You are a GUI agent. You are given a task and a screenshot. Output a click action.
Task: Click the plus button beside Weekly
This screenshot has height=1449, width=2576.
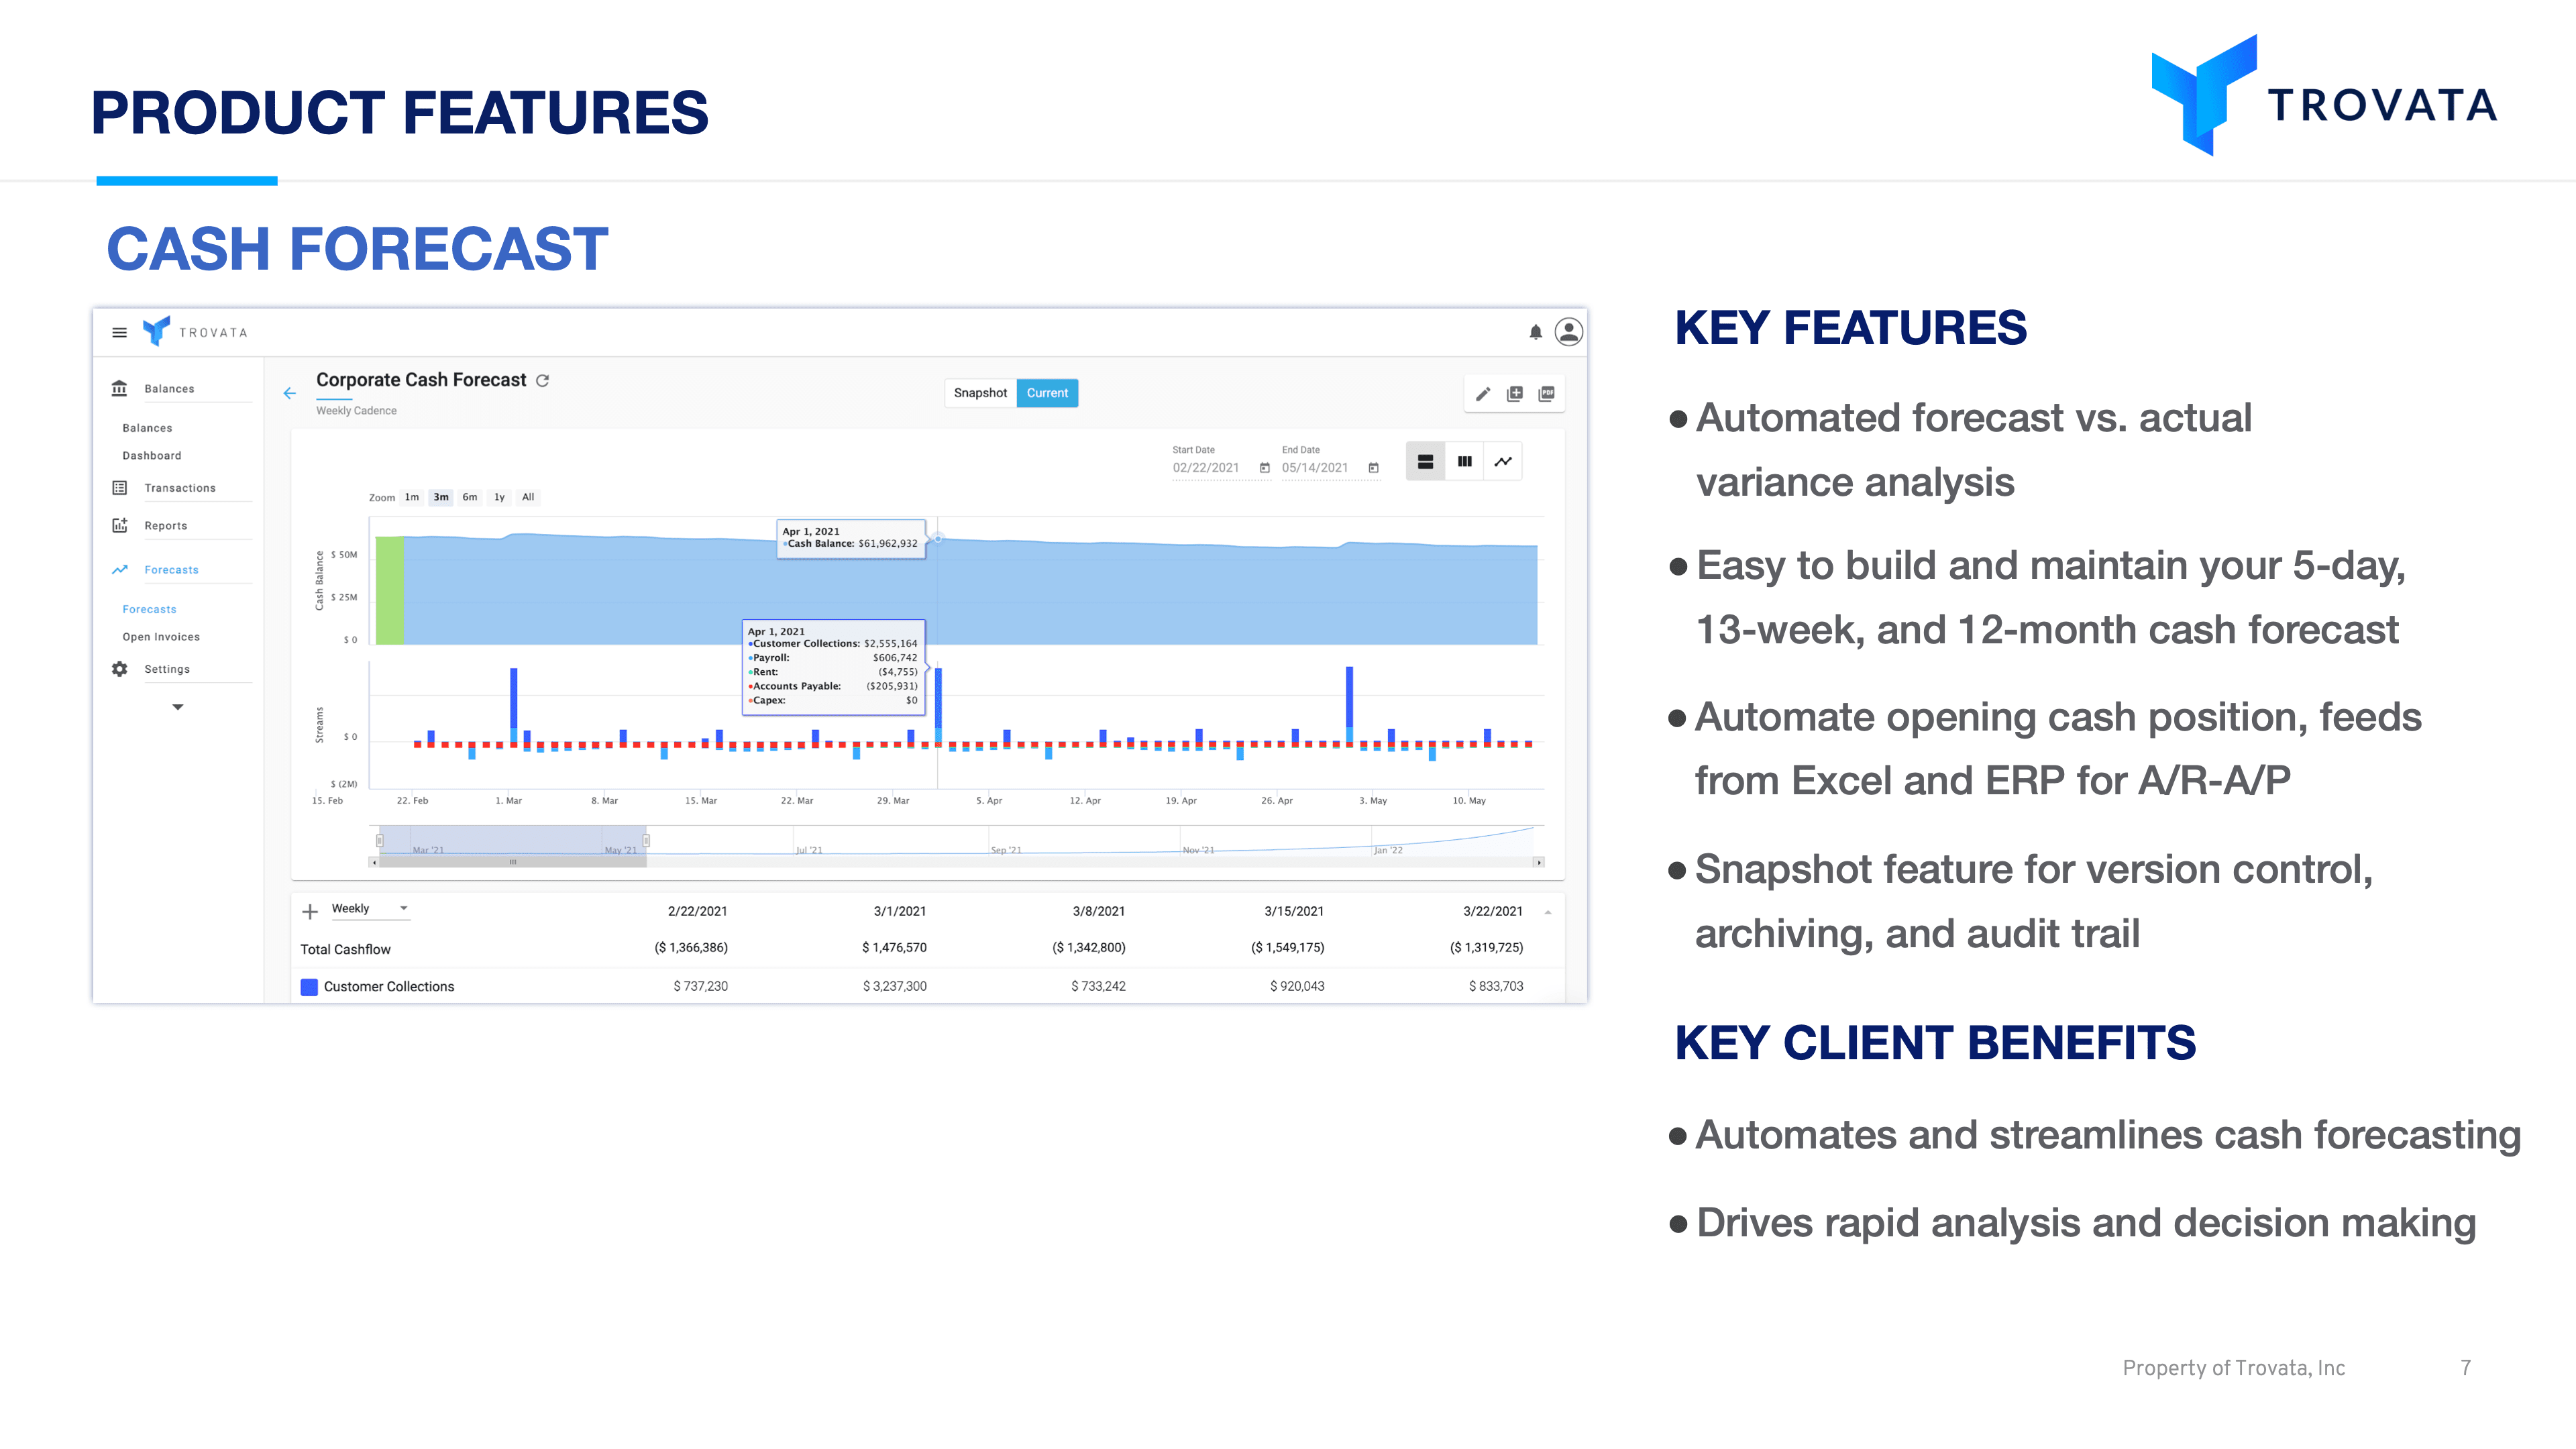tap(310, 911)
